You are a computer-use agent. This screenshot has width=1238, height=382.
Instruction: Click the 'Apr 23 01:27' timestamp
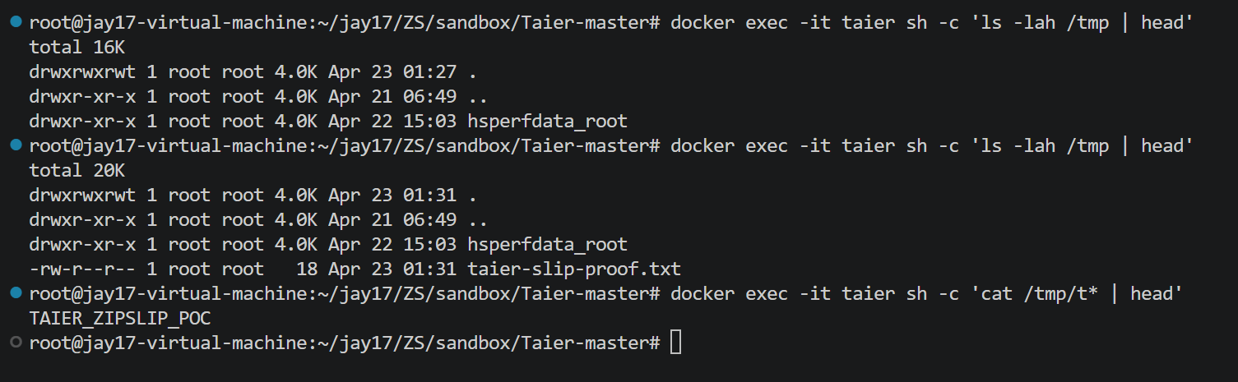pos(392,72)
